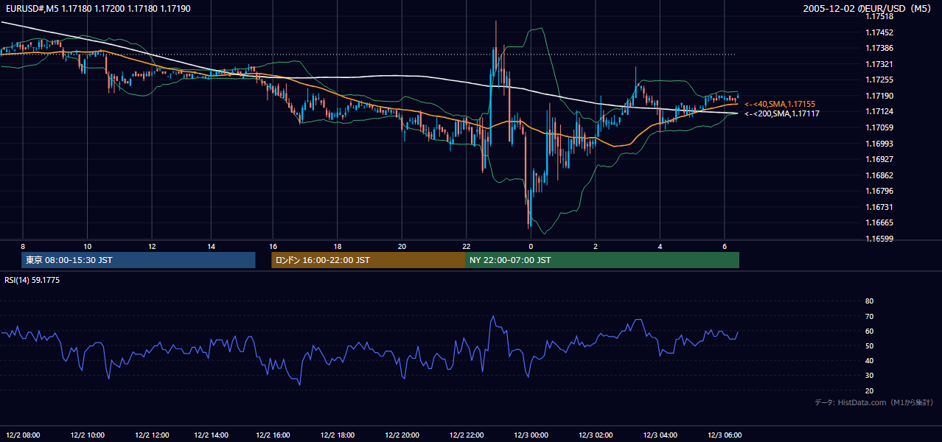
Task: Click the 200 SMA 1.17117 label
Action: (781, 113)
